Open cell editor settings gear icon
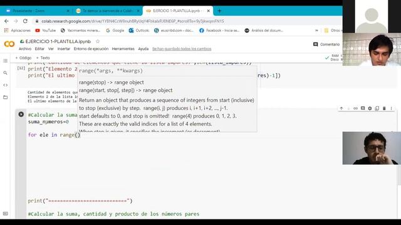The height and width of the screenshot is (225, 401). (x=370, y=108)
